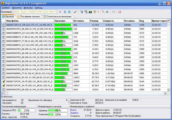Click the globe icon in toolbar
The height and width of the screenshot is (120, 172).
point(107,12)
